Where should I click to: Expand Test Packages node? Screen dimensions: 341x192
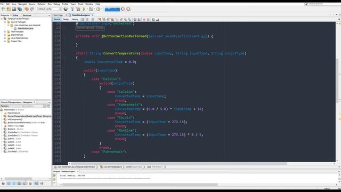coord(5,31)
